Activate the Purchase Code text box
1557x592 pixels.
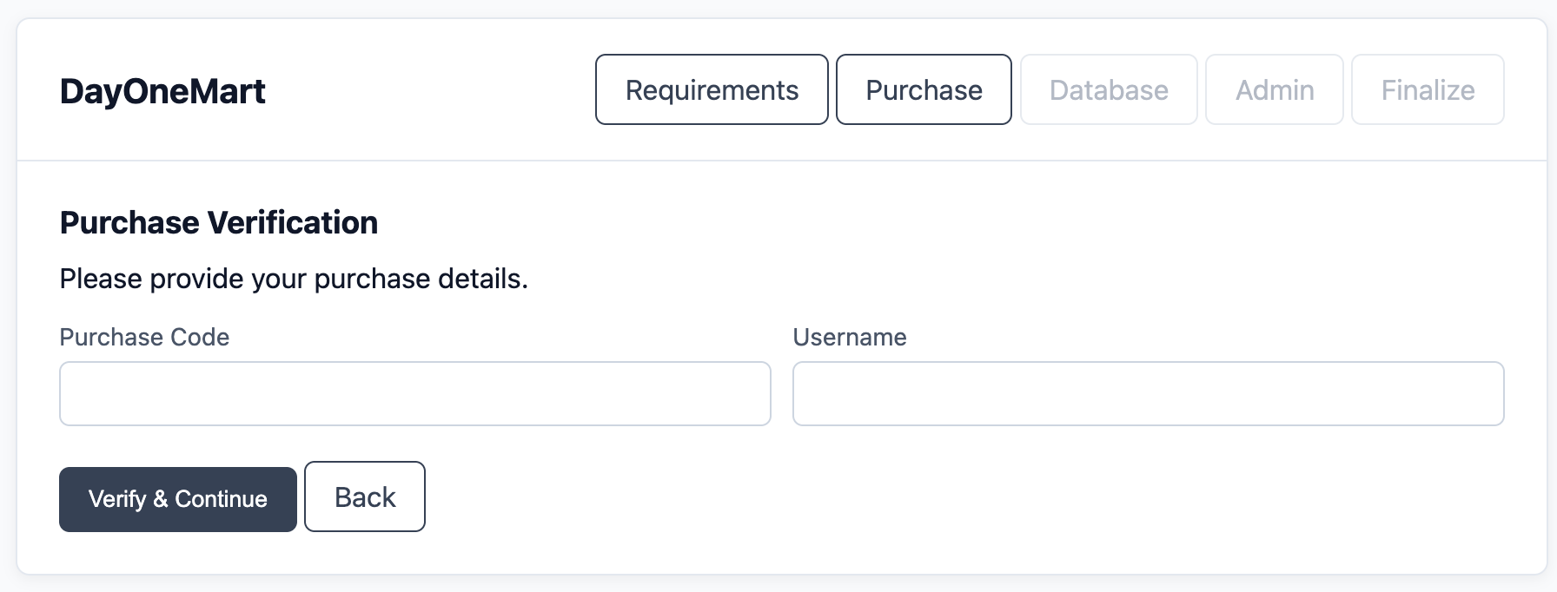coord(414,393)
